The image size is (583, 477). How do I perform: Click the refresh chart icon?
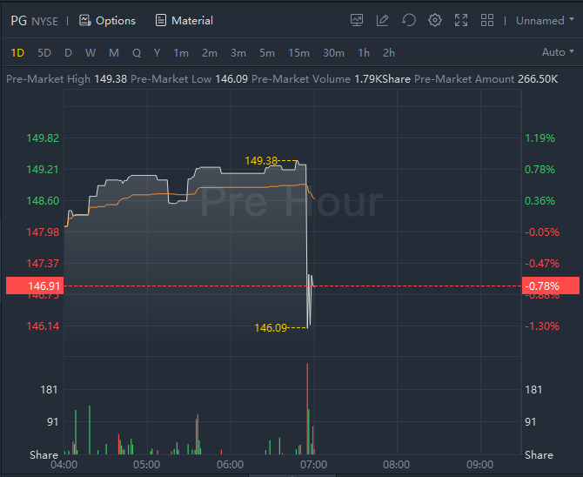pos(409,20)
